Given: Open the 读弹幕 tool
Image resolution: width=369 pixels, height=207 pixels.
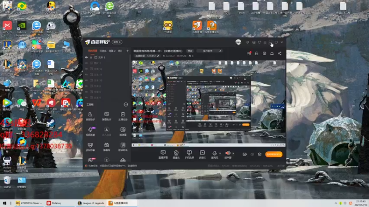Looking at the screenshot, I should coord(123,132).
